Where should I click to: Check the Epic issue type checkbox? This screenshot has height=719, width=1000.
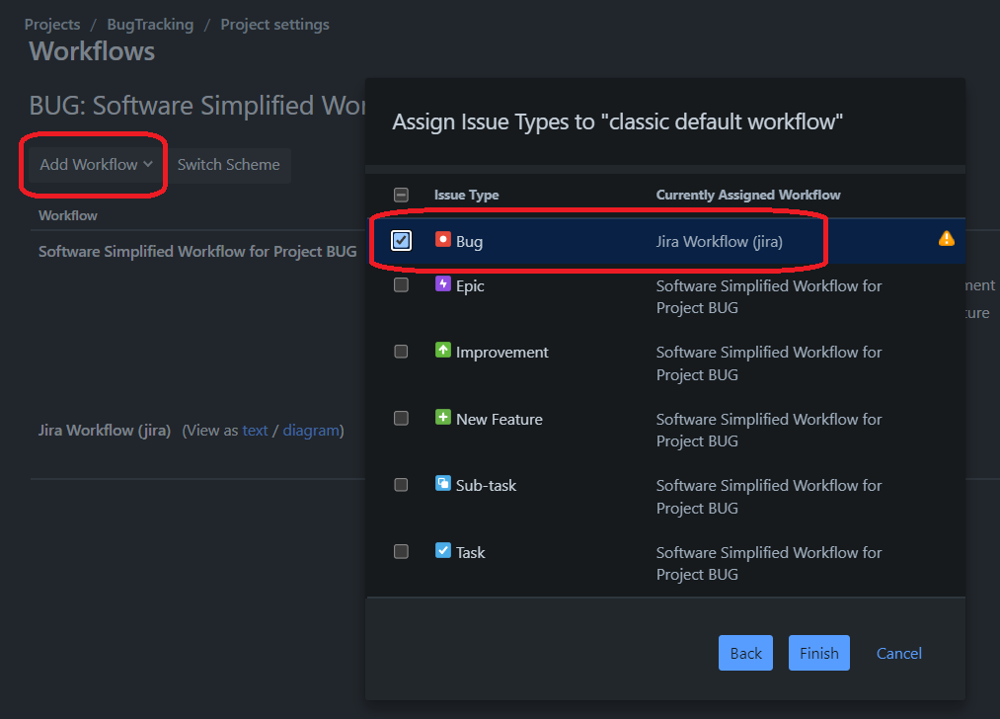tap(401, 285)
